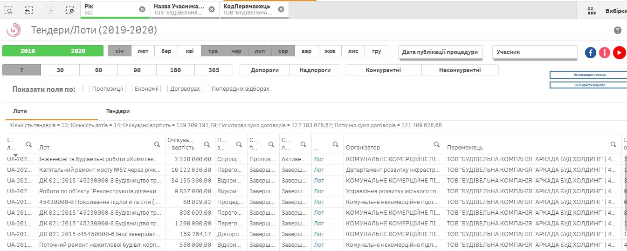This screenshot has height=251, width=627.
Task: Expand the Назва Учасника selection
Action: point(179,9)
